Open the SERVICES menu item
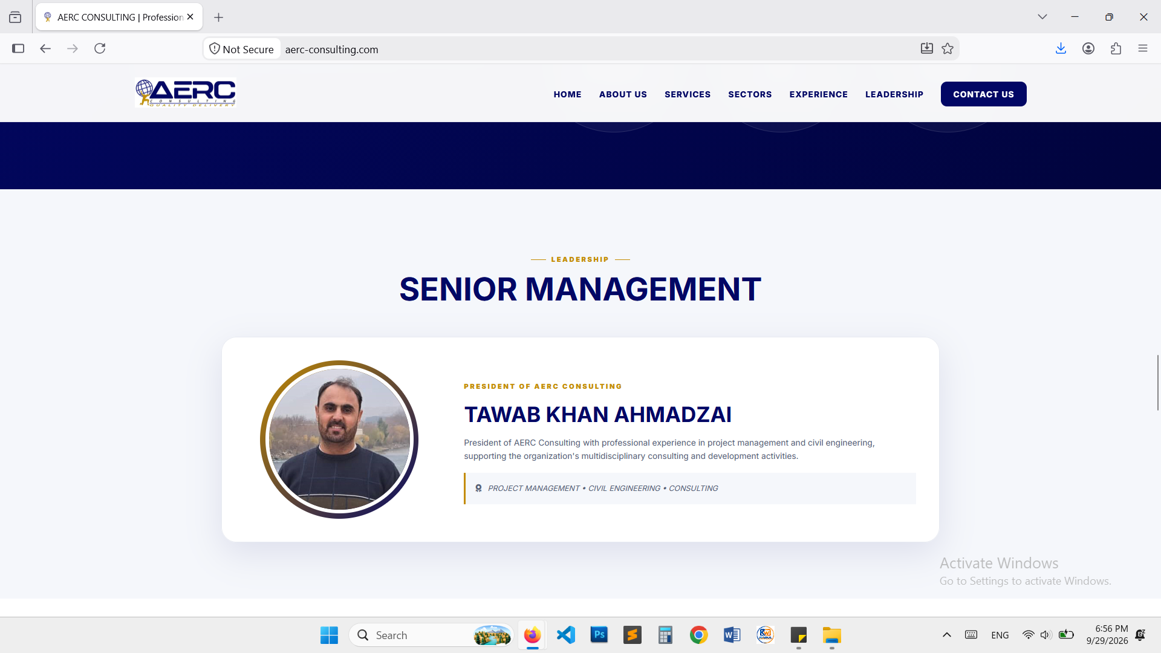 (688, 94)
